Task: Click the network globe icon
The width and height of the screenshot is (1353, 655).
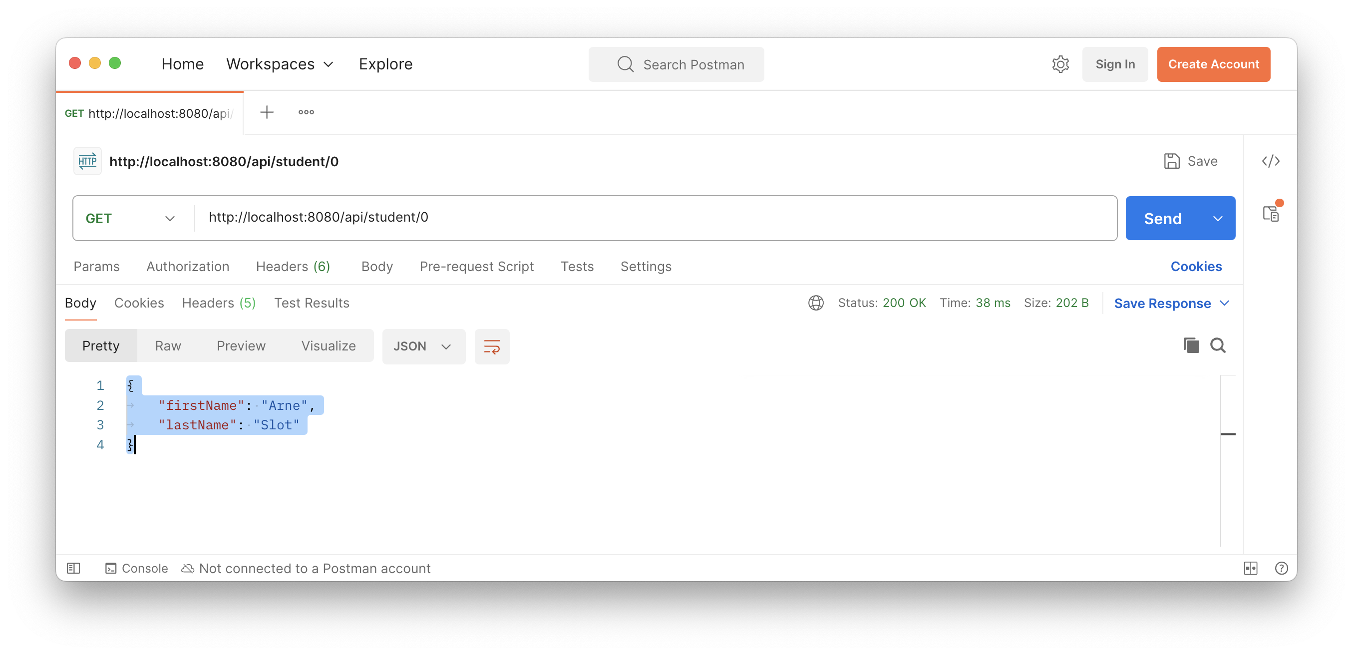Action: (x=816, y=303)
